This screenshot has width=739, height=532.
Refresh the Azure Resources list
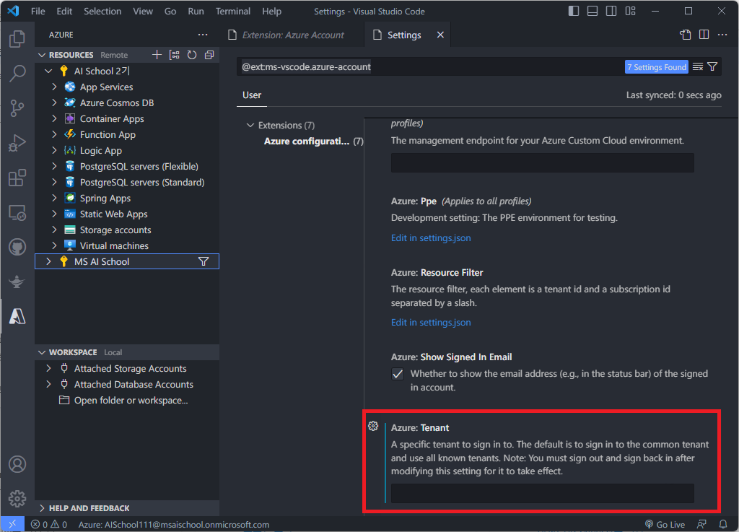192,55
